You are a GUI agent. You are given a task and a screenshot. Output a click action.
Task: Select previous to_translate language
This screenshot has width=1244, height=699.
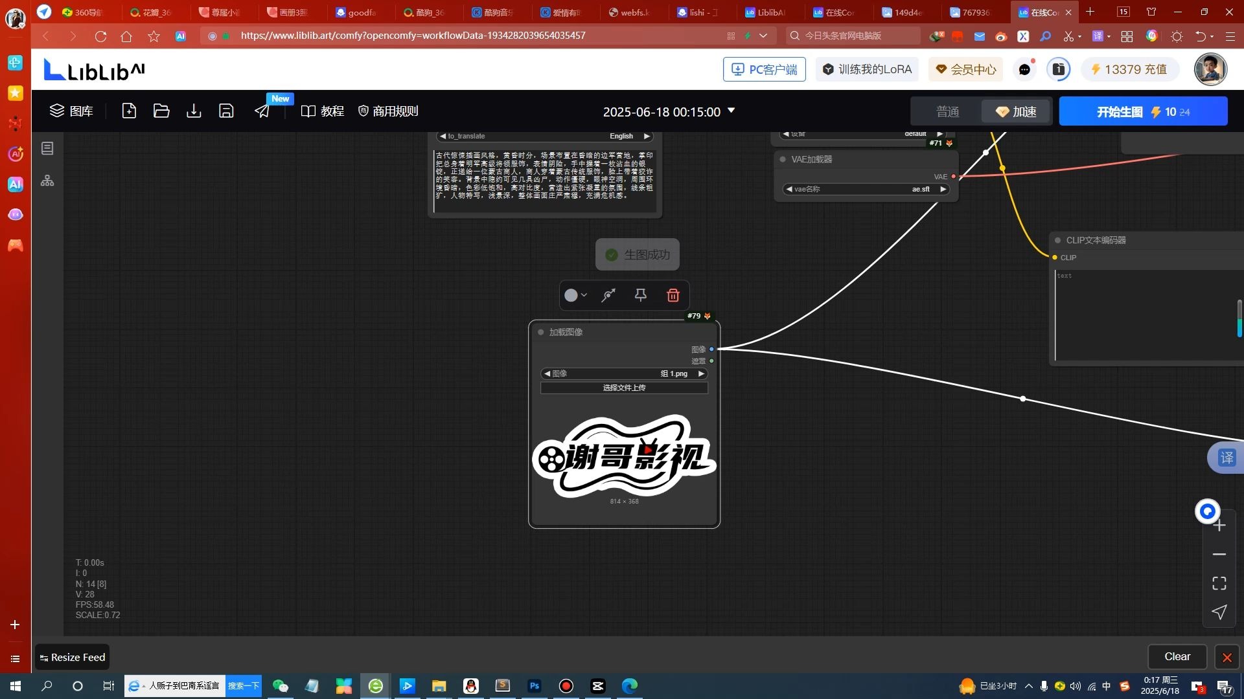[x=443, y=136]
